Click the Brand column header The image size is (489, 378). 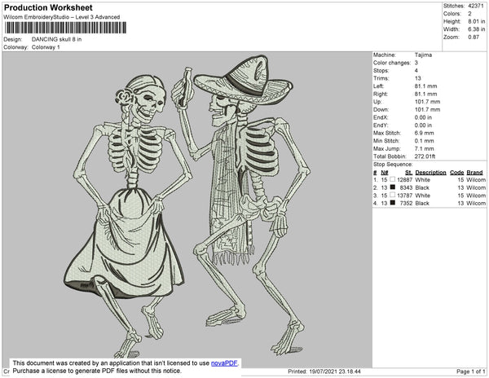click(x=475, y=172)
